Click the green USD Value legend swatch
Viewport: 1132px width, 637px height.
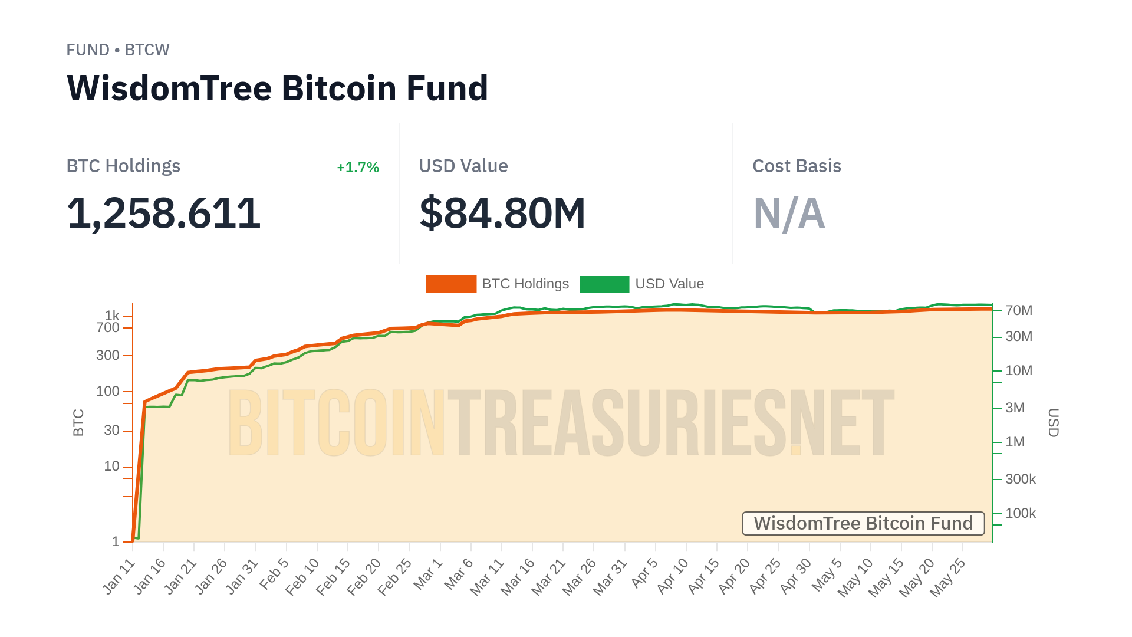coord(604,284)
